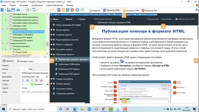Export to PDF using red toolbar icon
Viewport: 199px width, 112px height.
click(x=72, y=10)
